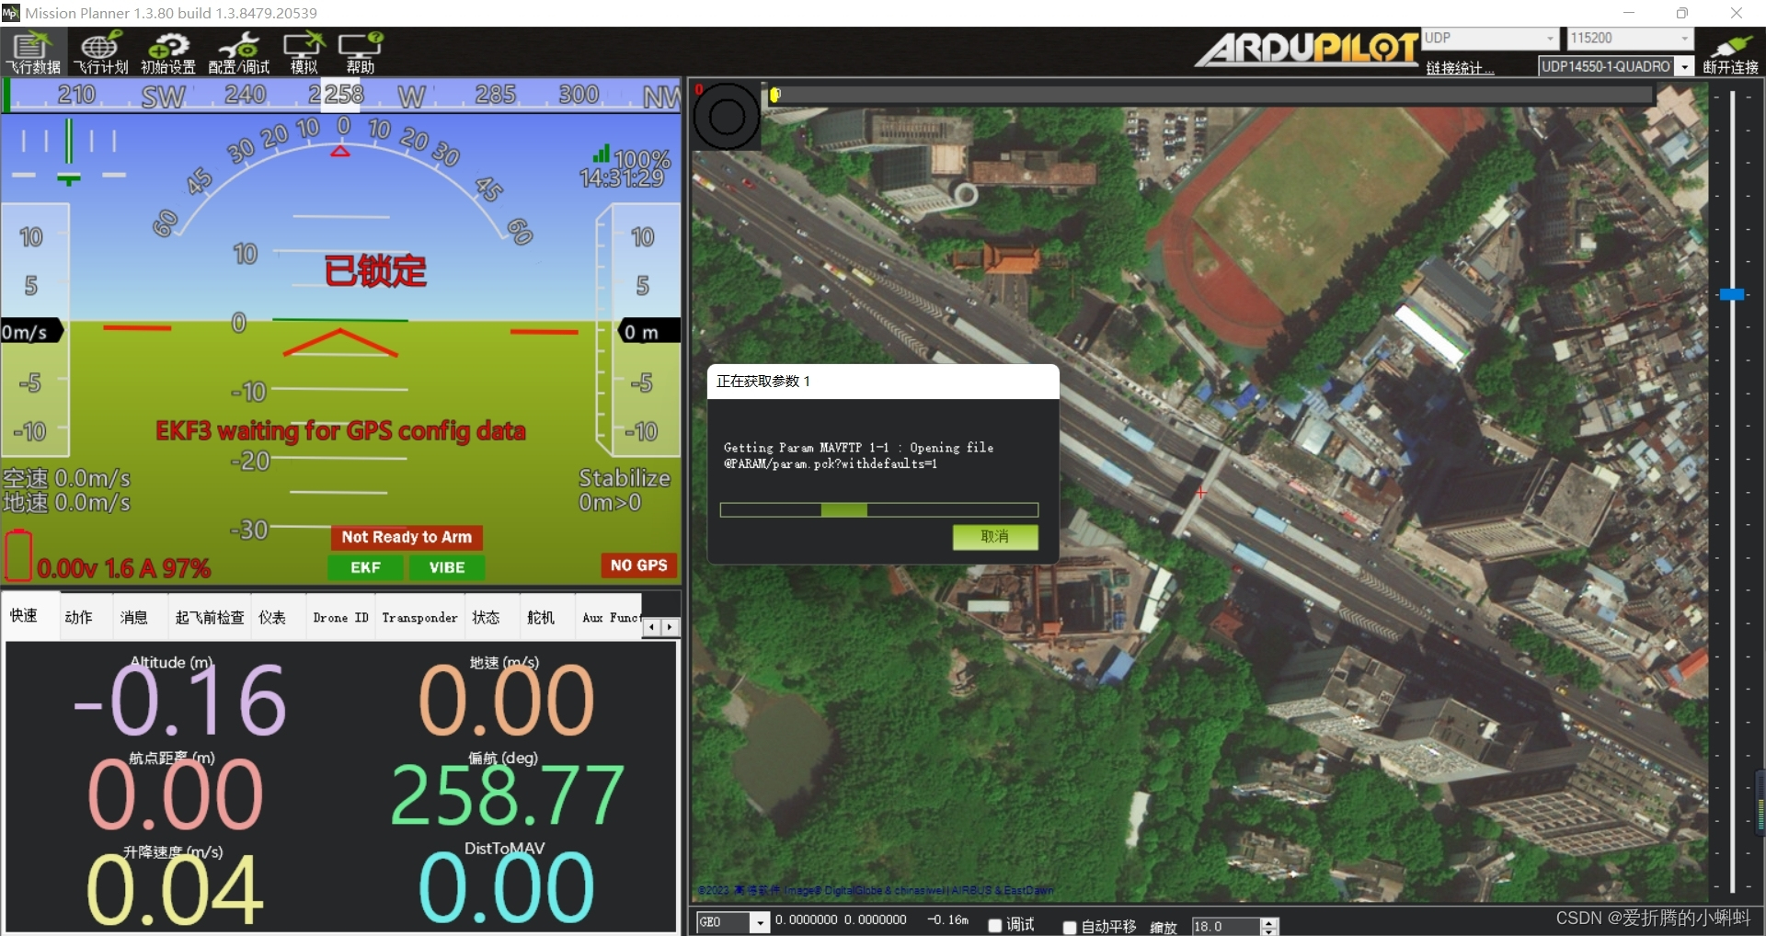The height and width of the screenshot is (936, 1766).
Task: Enable the 自动平移 auto-pan checkbox
Action: click(1068, 928)
